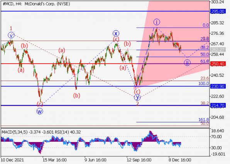Image resolution: width=230 pixels, height=164 pixels.
Task: Select the 0.0 Fibonacci level label
Action: [206, 25]
